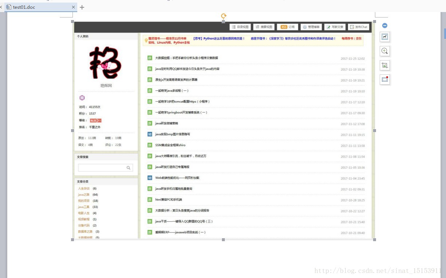446x278 pixels.
Task: Click article Web前端性能优化——网页秒加载
Action: point(177,178)
